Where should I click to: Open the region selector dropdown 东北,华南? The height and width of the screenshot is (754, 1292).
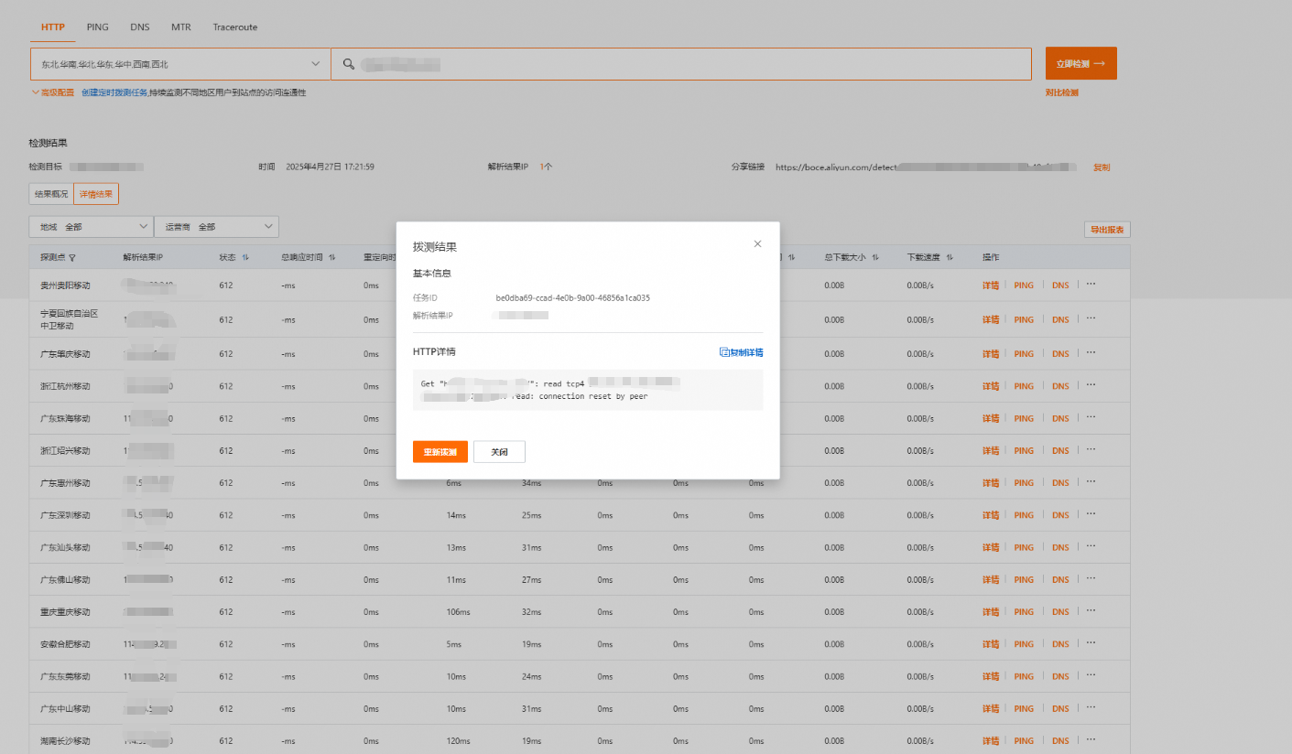pyautogui.click(x=179, y=64)
